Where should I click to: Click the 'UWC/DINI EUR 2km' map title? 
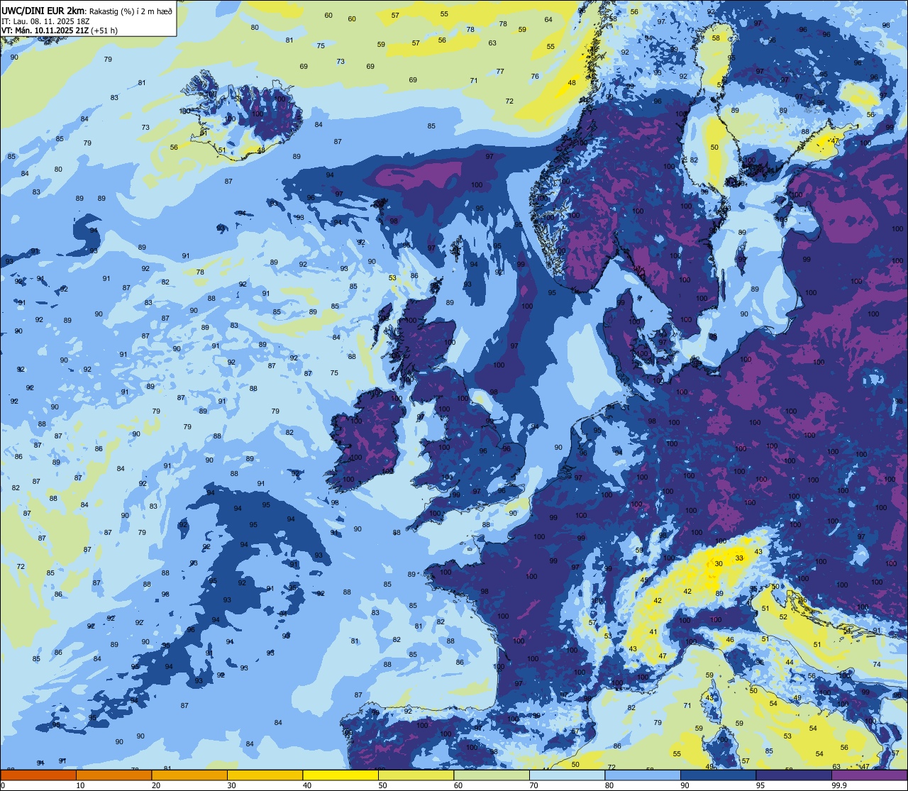tap(43, 10)
